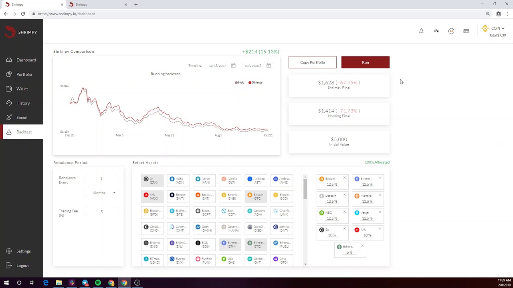Click the Shrimpy logo in sidebar
Image resolution: width=513 pixels, height=288 pixels.
[x=21, y=32]
